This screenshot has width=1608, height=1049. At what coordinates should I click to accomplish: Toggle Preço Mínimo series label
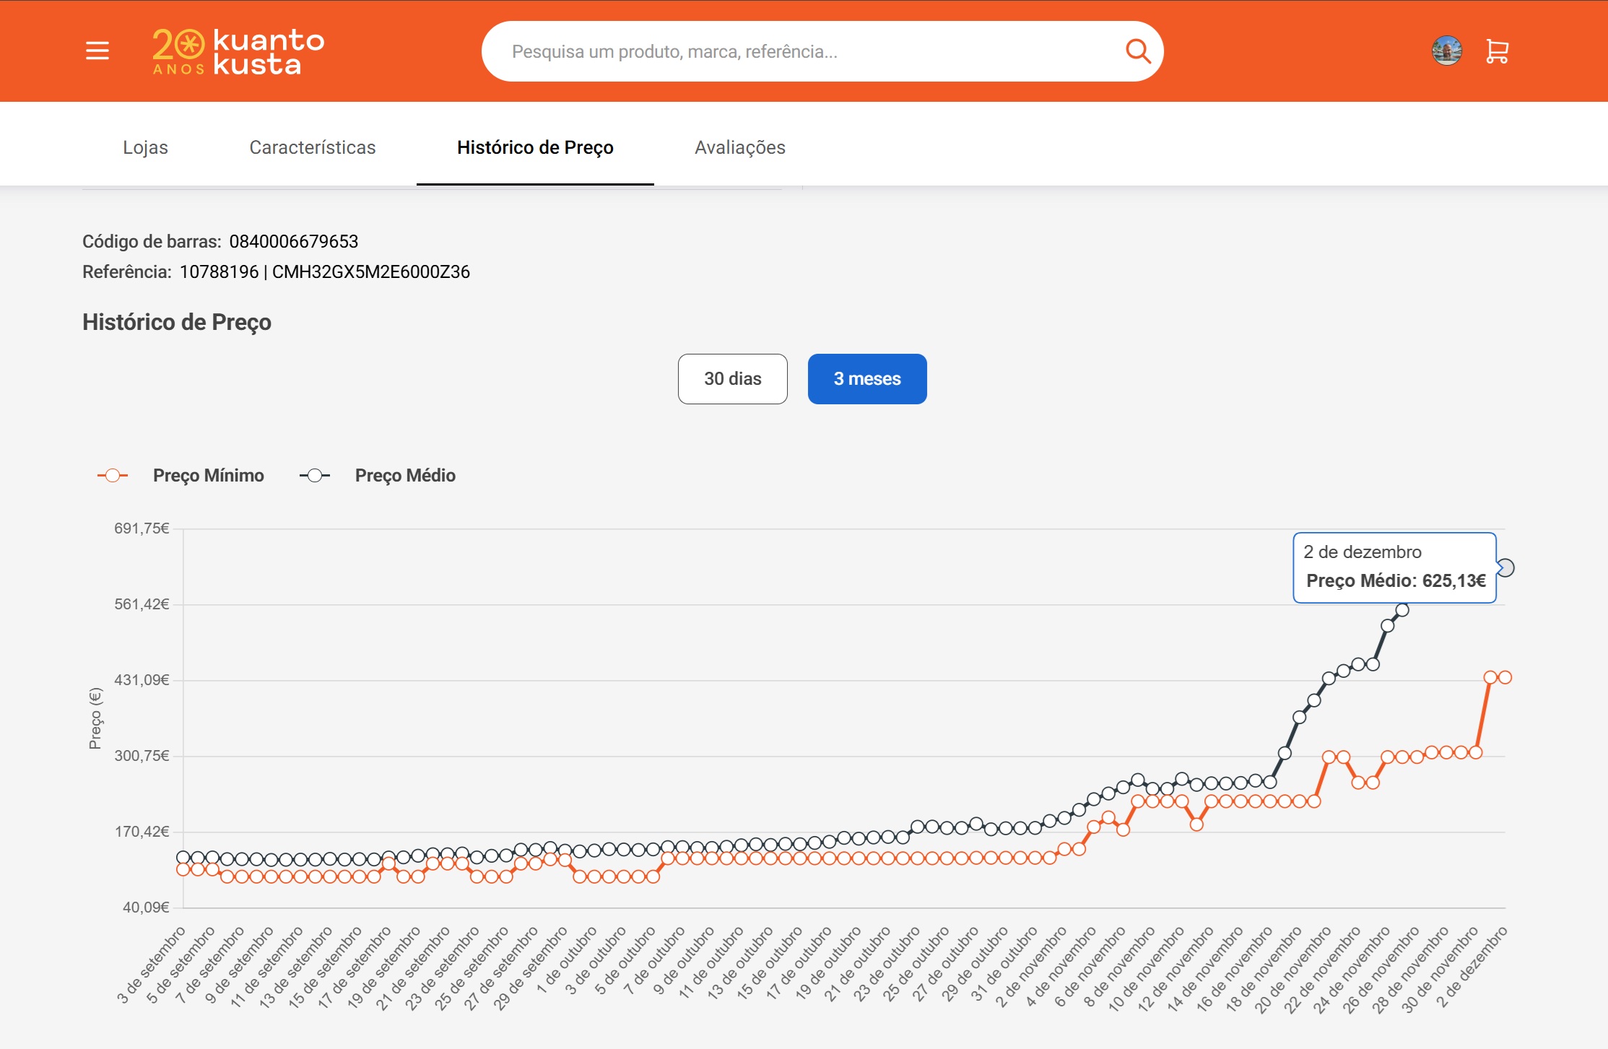[208, 476]
